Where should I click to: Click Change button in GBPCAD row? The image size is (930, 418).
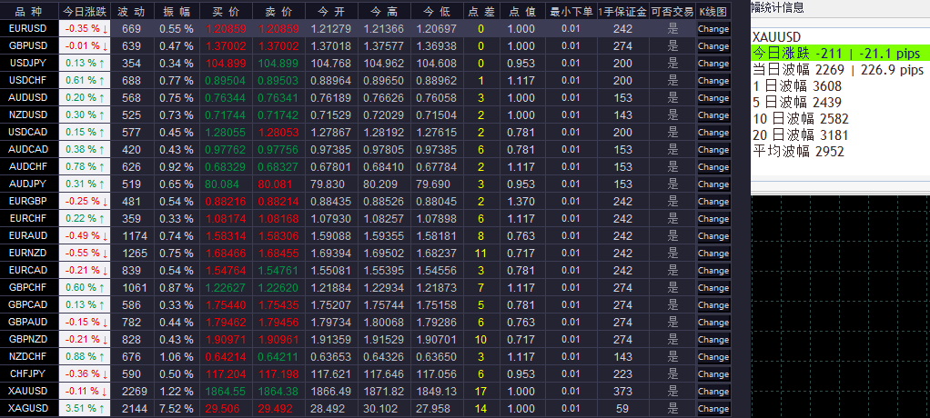click(x=713, y=305)
